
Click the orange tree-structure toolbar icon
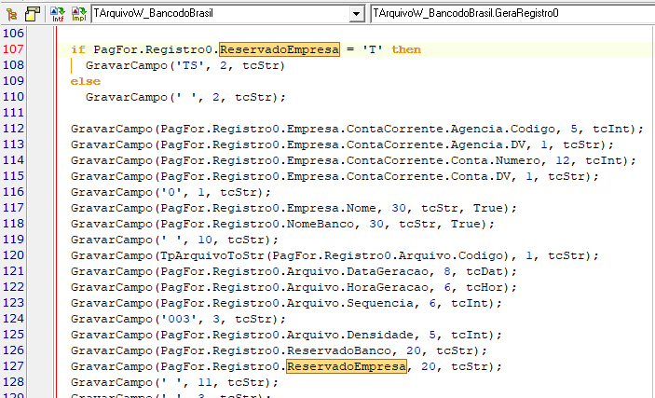coord(12,15)
